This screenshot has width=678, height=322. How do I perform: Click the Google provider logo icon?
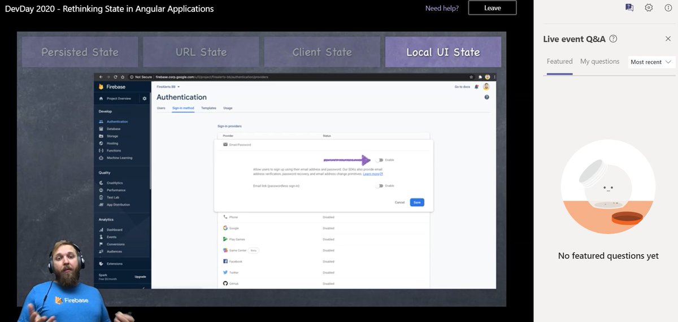225,228
